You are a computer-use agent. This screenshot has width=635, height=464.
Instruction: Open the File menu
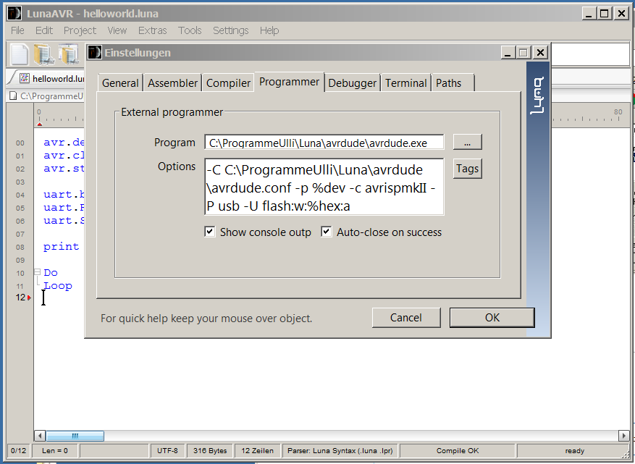(x=17, y=30)
